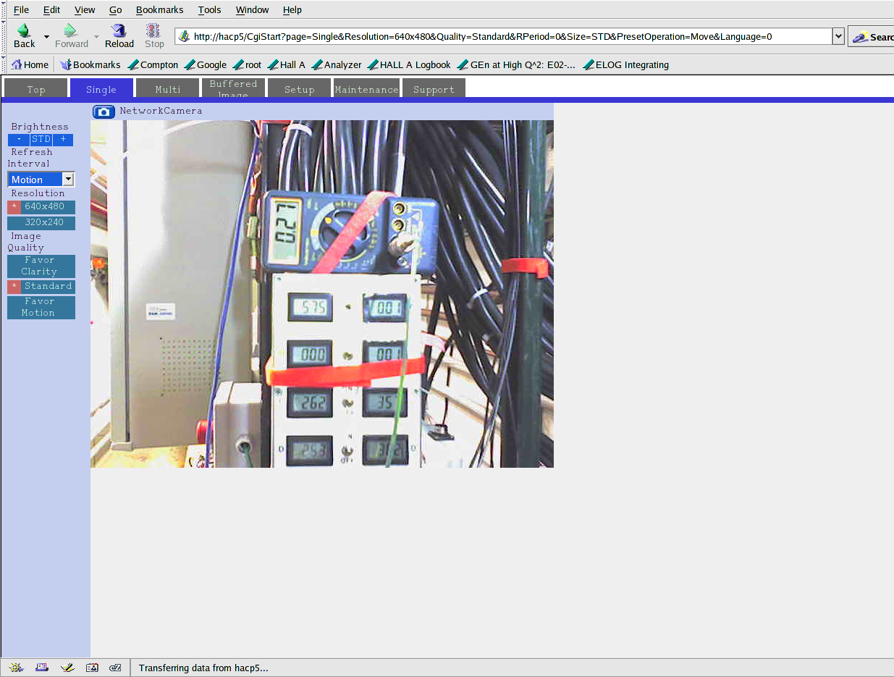Switch to the Top camera tab
The height and width of the screenshot is (677, 894).
click(x=36, y=88)
